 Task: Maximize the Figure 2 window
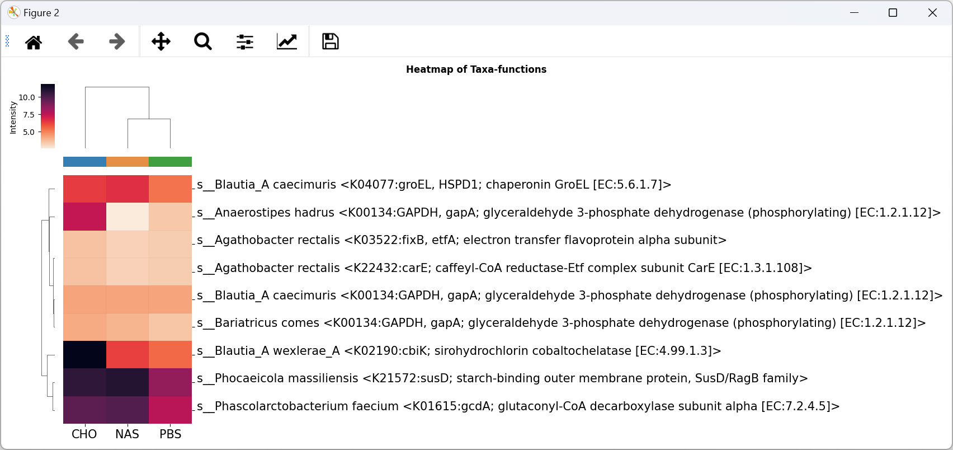[893, 13]
